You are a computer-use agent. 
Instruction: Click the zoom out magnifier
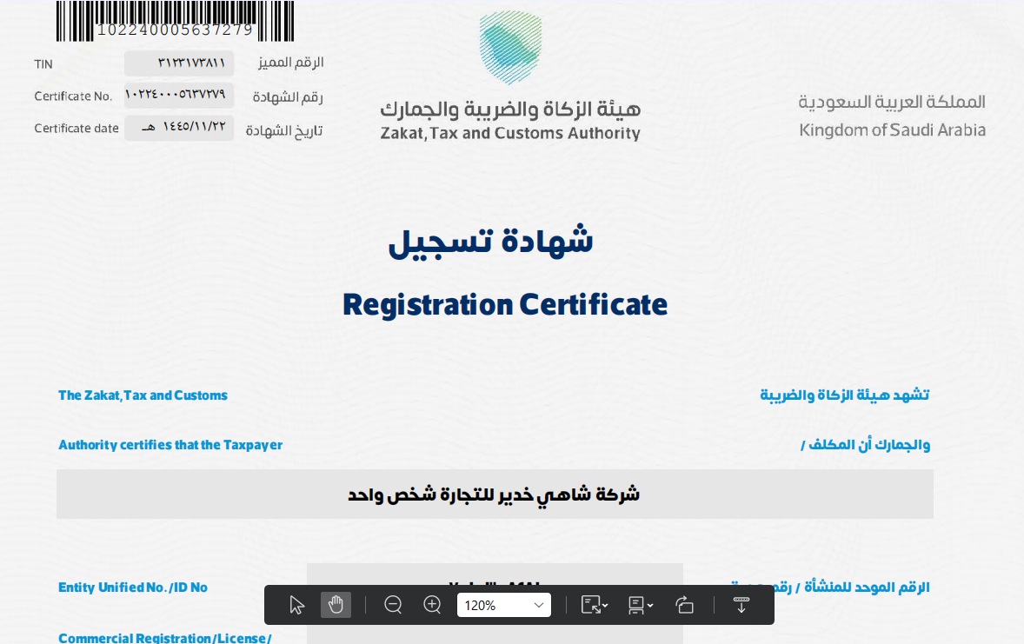393,605
